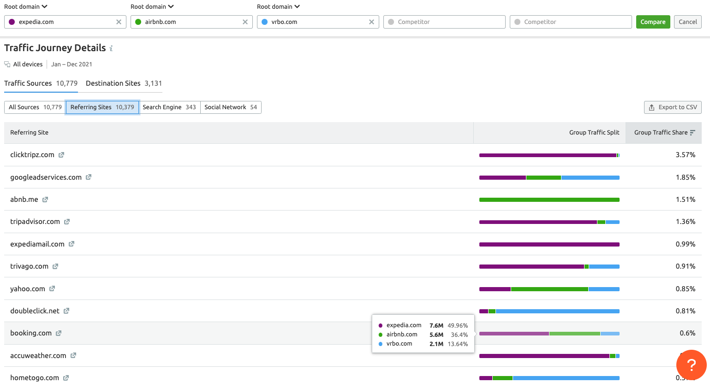The image size is (710, 388).
Task: Select the Search Engine filter
Action: [x=169, y=107]
